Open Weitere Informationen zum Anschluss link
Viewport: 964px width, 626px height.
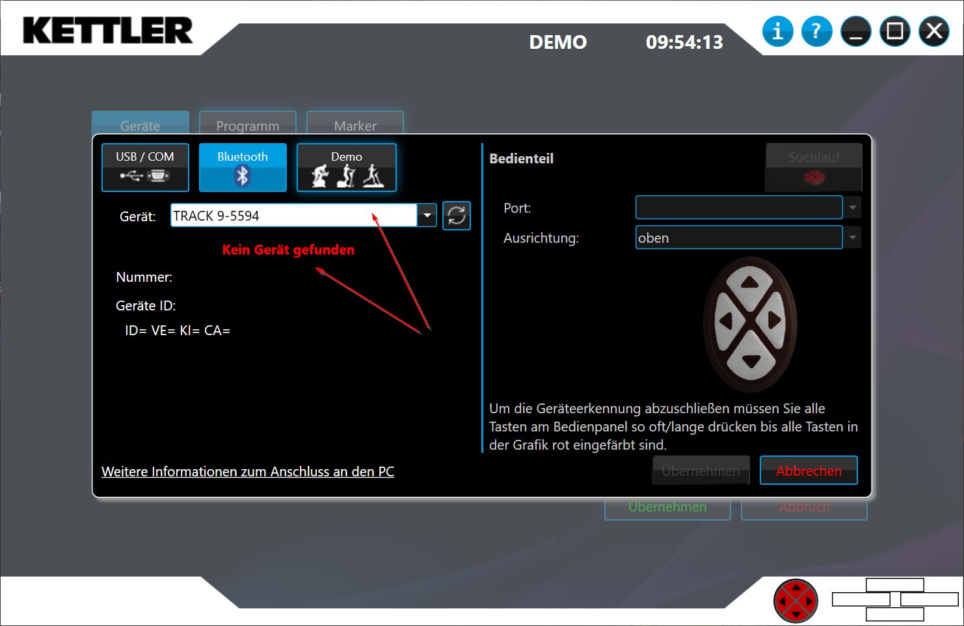pos(248,472)
